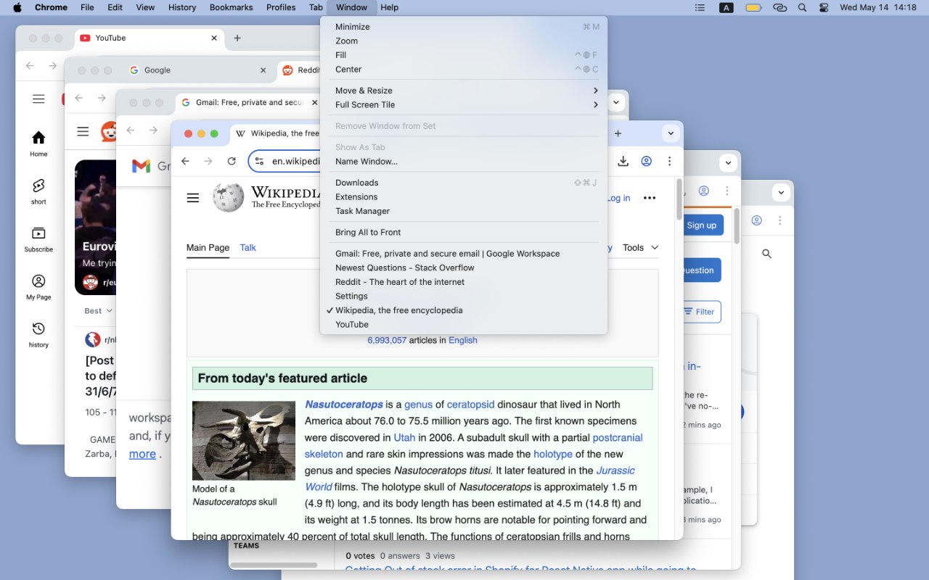Open YouTube My Page in sidebar
Viewport: 929px width, 580px height.
coord(38,286)
